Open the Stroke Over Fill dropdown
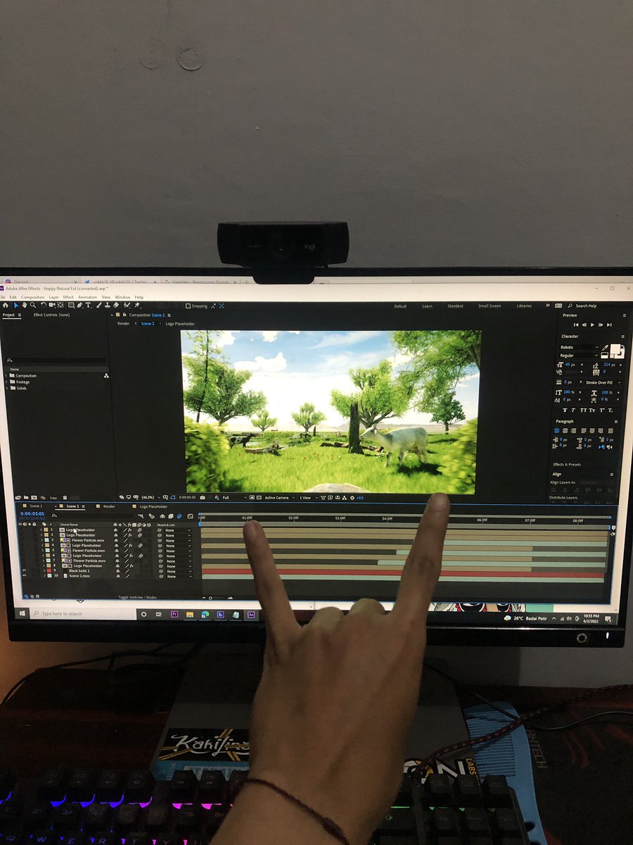This screenshot has width=633, height=845. point(603,382)
